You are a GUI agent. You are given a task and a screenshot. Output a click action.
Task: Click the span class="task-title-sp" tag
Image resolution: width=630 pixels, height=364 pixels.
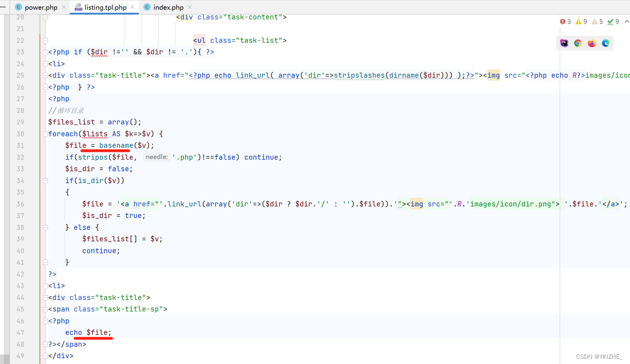[108, 309]
